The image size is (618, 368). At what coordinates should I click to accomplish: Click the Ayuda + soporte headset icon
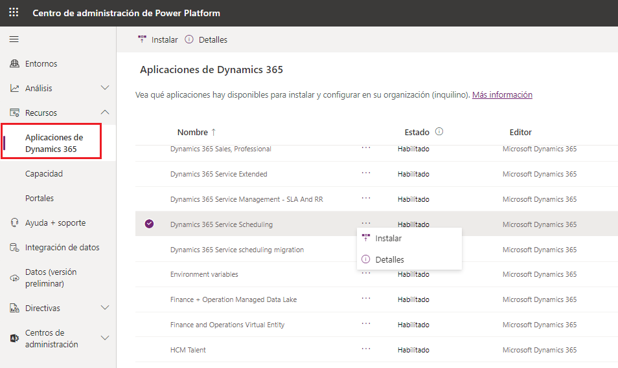coord(15,222)
